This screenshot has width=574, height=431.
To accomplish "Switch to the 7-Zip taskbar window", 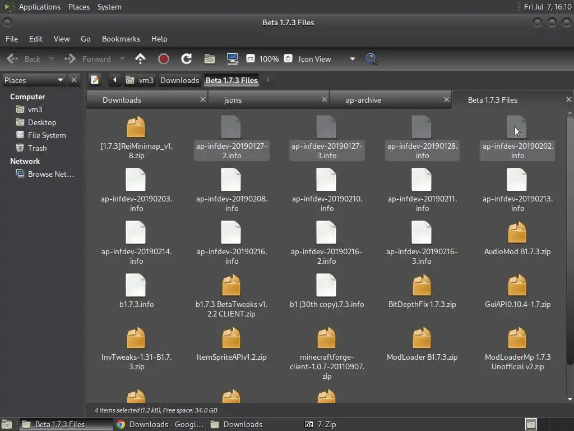I will 320,424.
